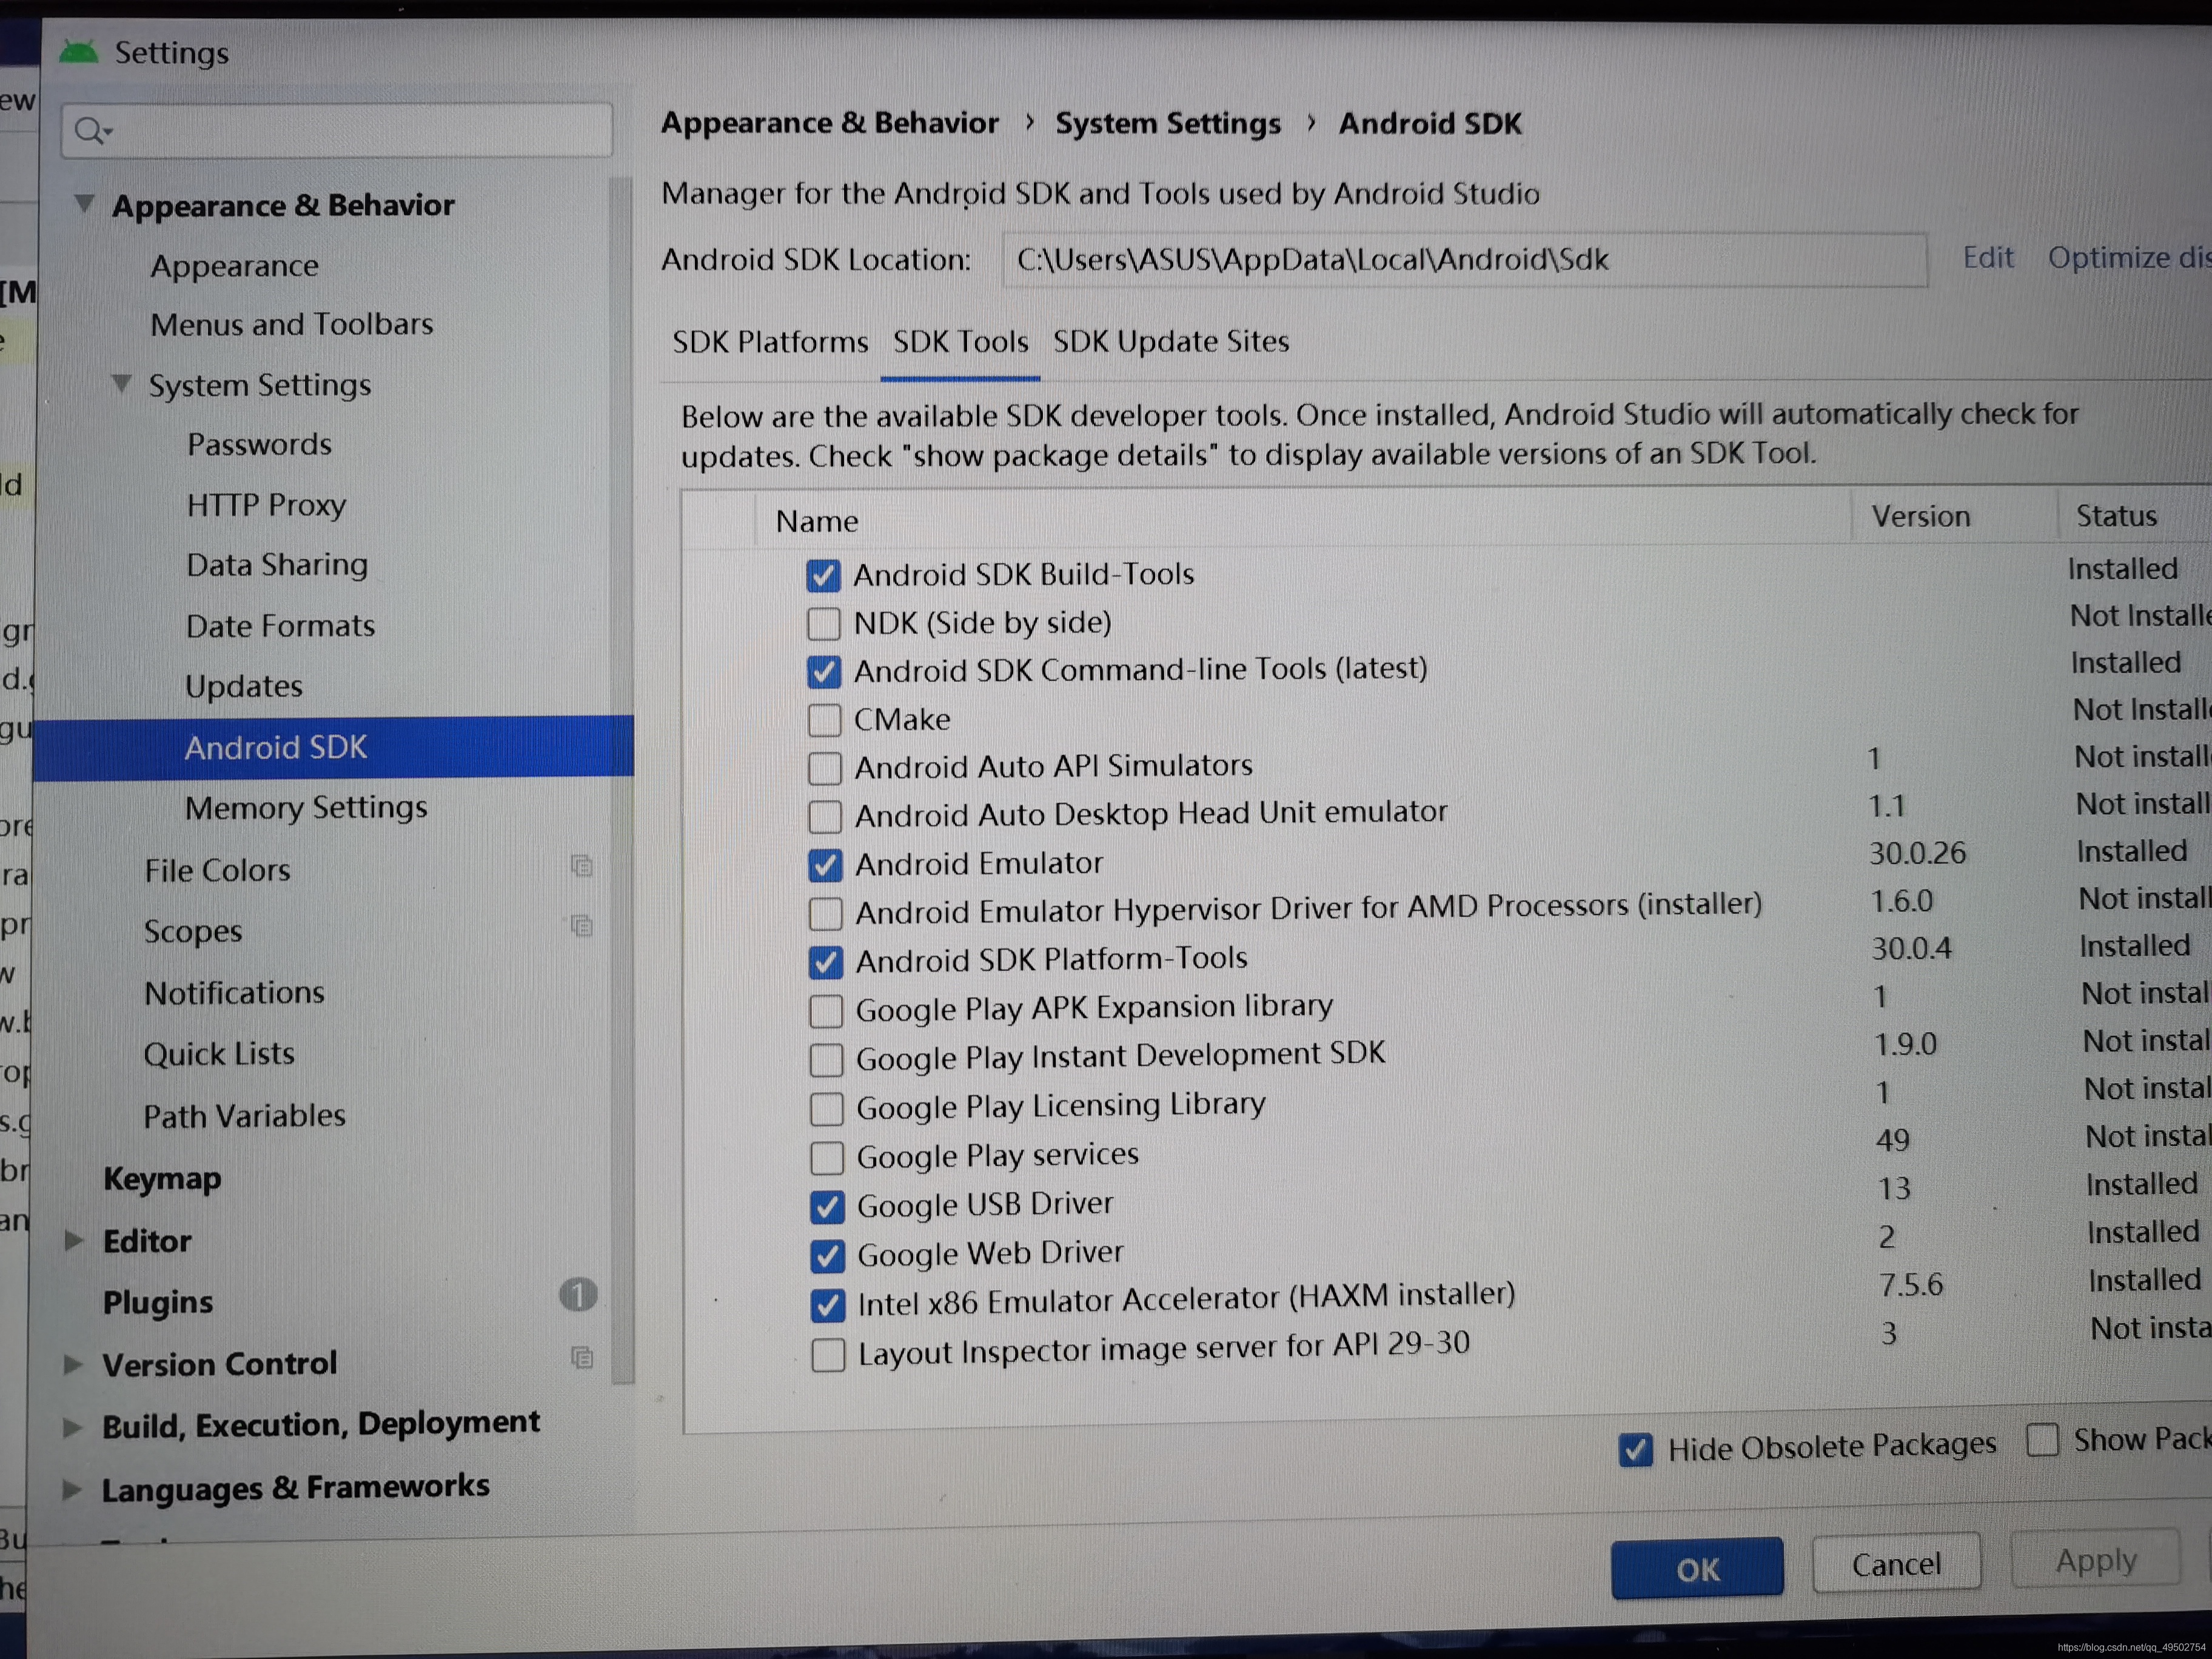Check Google Play services checkbox

coord(827,1158)
